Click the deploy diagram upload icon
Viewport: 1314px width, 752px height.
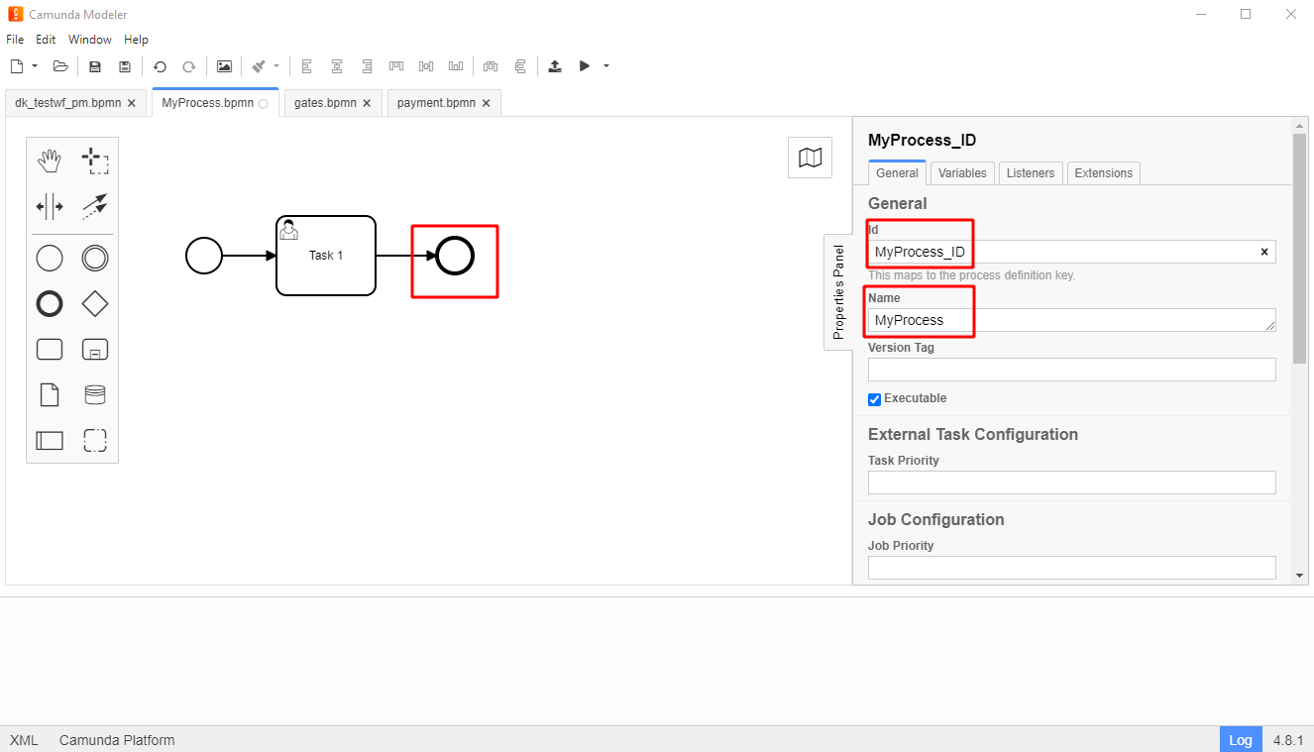click(x=555, y=66)
